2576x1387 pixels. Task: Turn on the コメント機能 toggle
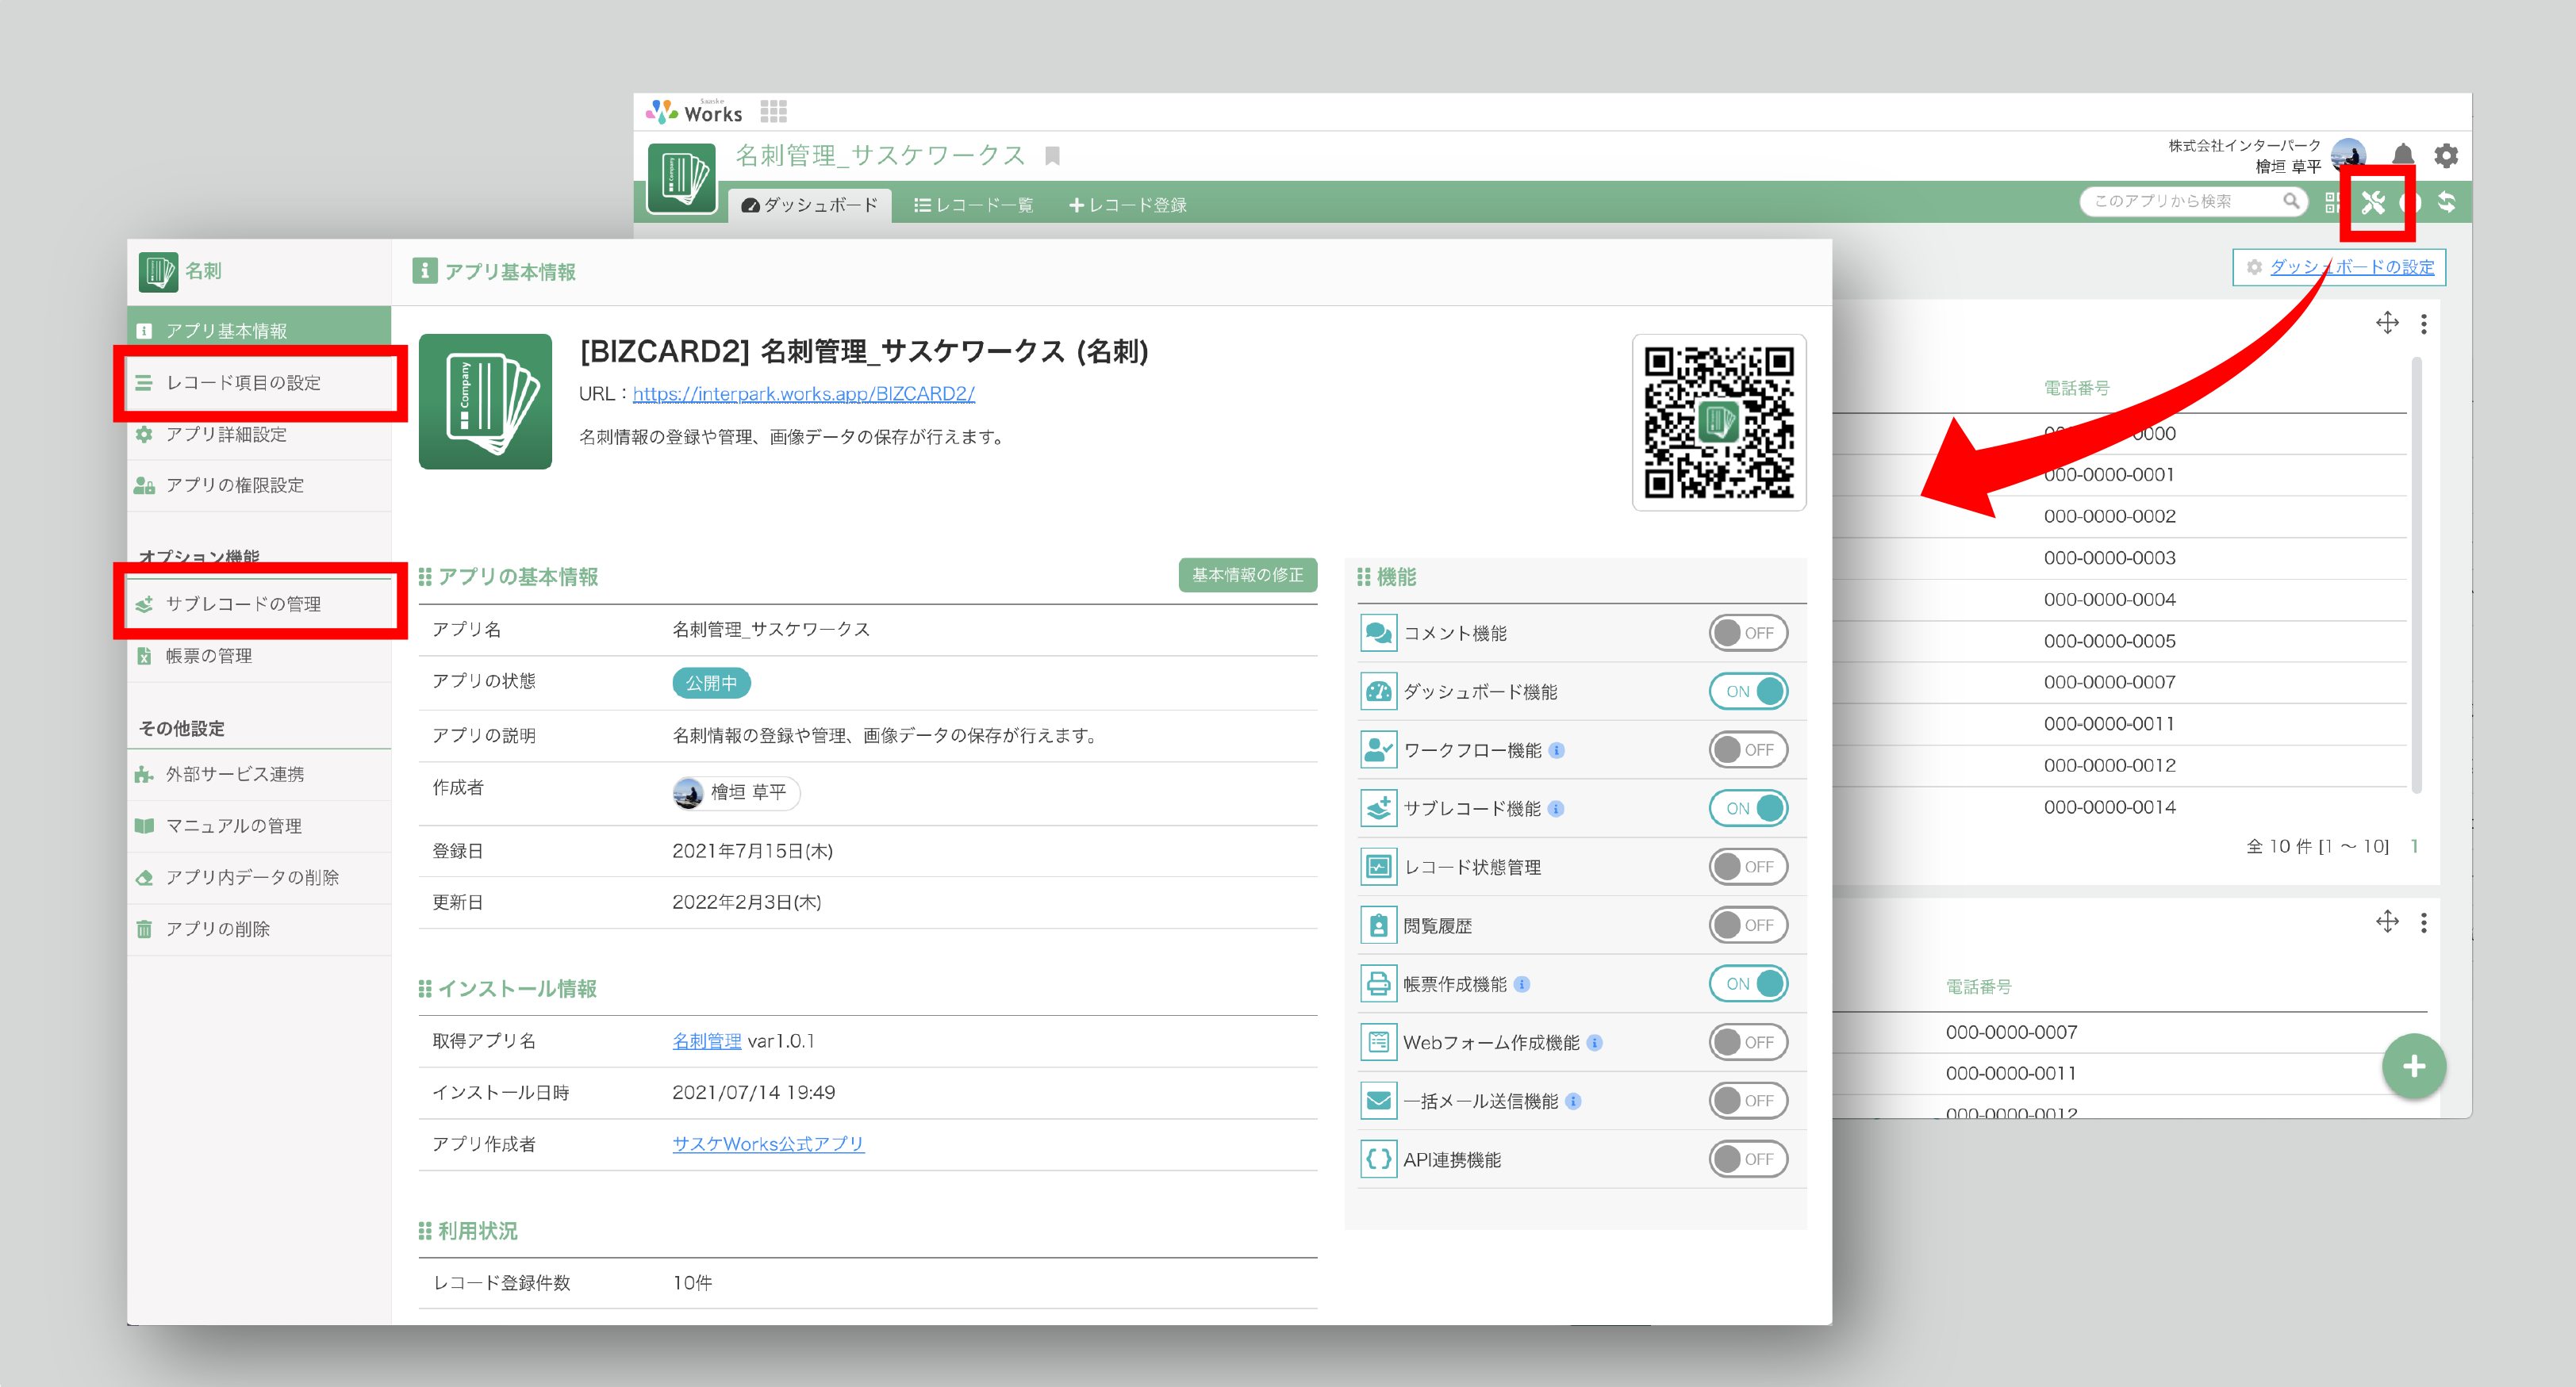(1748, 633)
